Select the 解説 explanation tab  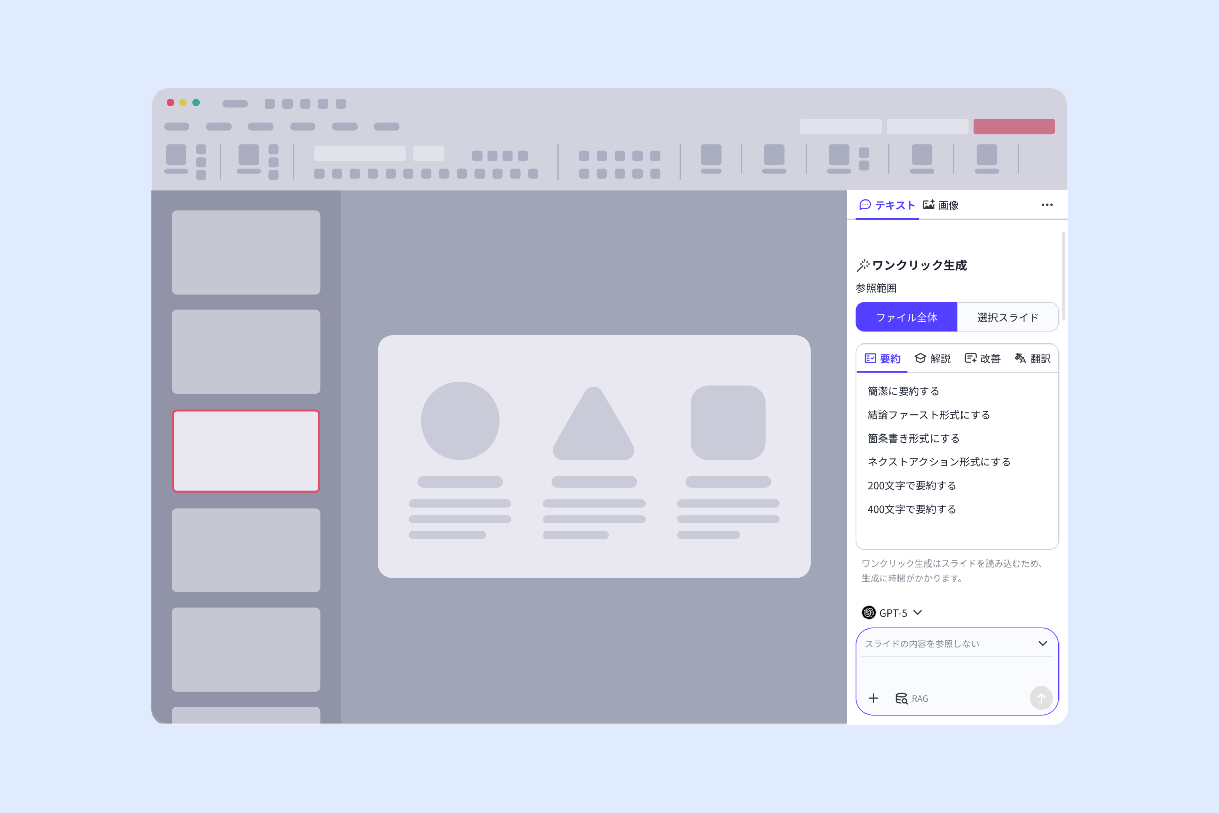[933, 358]
